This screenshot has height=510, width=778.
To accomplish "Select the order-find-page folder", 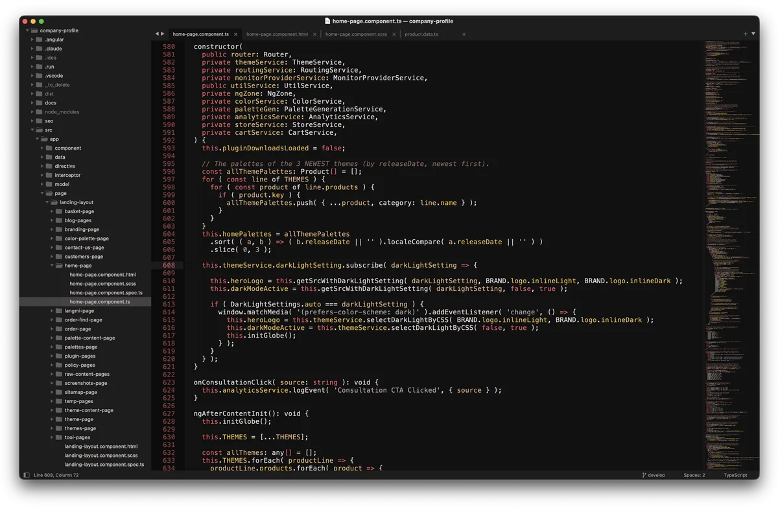I will coord(83,320).
